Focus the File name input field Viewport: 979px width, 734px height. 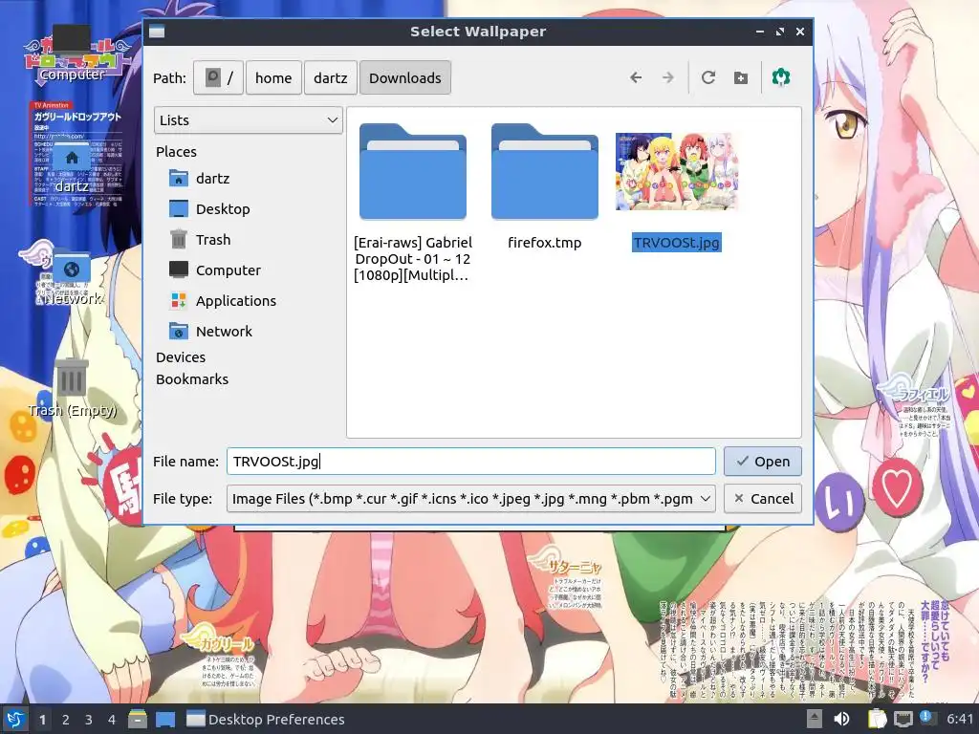470,462
